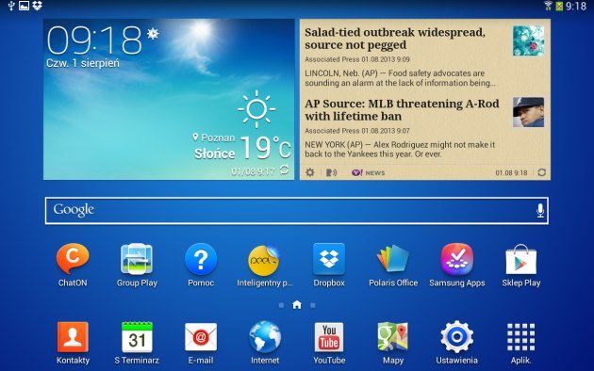Switch to the right home page dot
This screenshot has height=371, width=594.
[312, 305]
